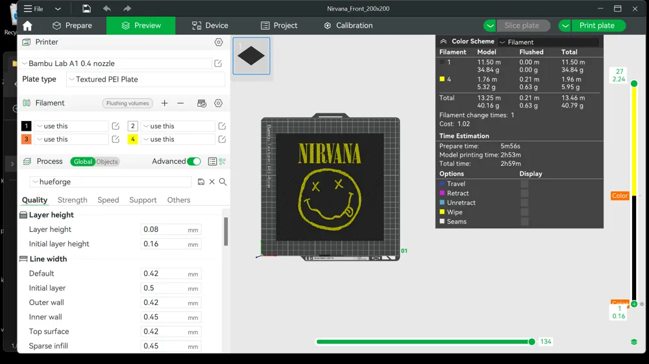Viewport: 649px width, 364px height.
Task: Click filament 4 yellow color swatch
Action: click(132, 139)
